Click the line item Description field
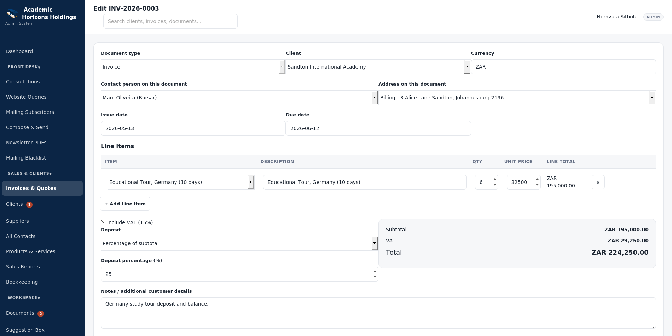 364,182
